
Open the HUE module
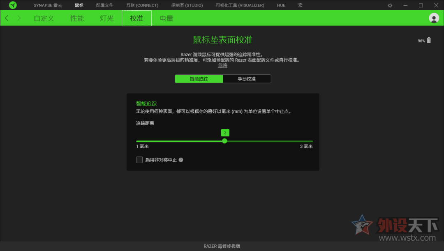click(281, 5)
